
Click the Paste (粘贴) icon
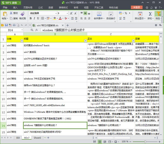[x=5, y=14]
